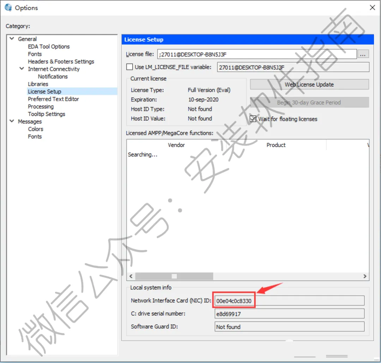Click the Searching... row in functions list
This screenshot has height=363, width=381.
click(x=143, y=154)
